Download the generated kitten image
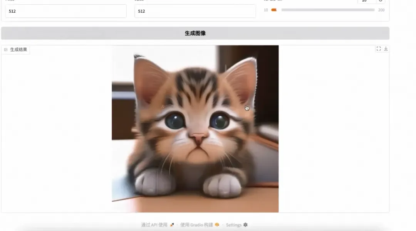 (386, 49)
